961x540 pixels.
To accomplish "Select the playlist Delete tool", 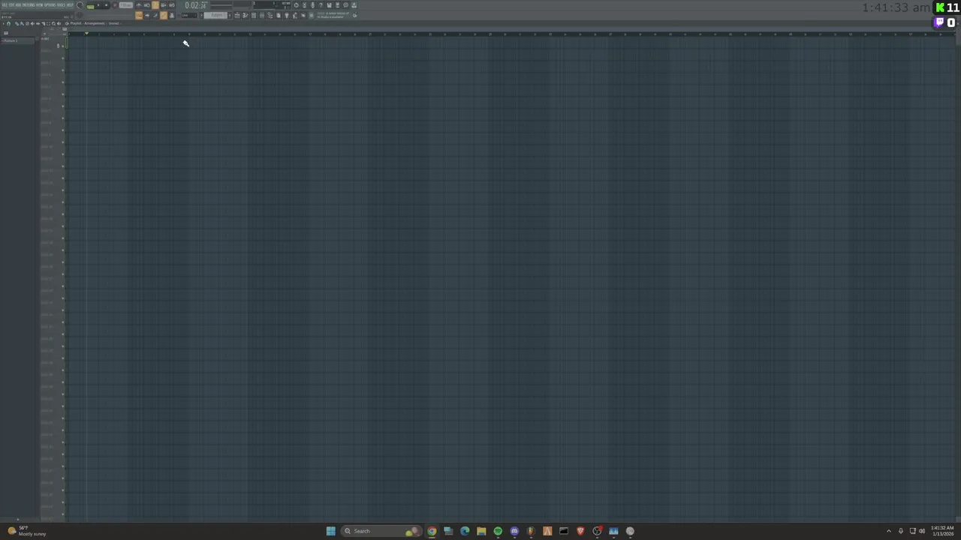I will pos(27,23).
